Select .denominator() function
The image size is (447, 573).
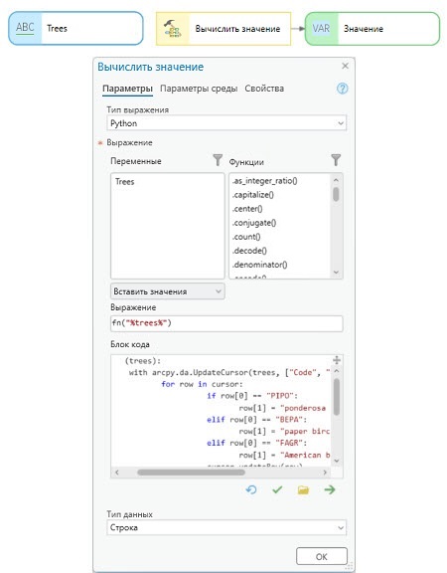(x=260, y=265)
